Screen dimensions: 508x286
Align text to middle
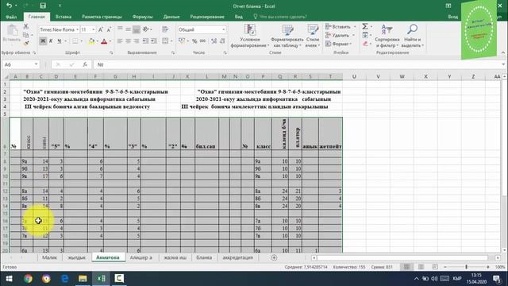(x=129, y=29)
